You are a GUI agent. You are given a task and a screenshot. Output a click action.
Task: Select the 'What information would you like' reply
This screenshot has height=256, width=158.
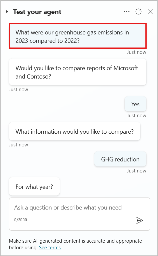click(75, 131)
